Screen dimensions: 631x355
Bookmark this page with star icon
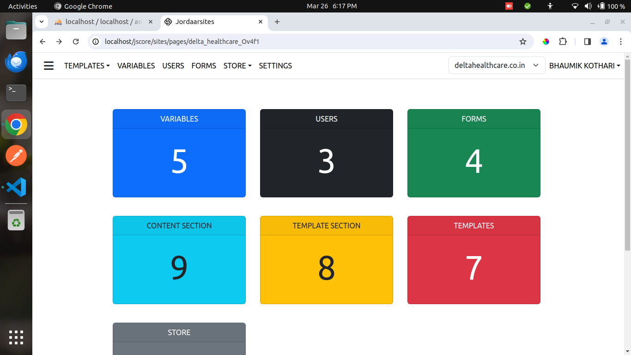(x=522, y=42)
